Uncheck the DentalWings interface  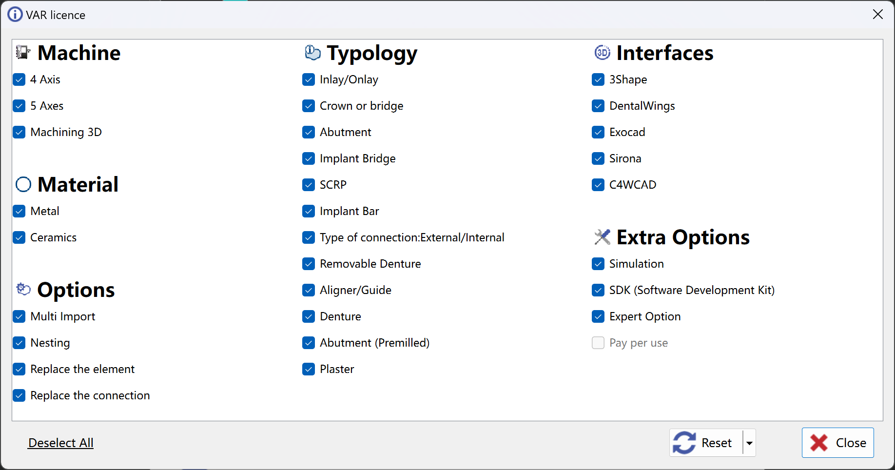click(x=598, y=106)
